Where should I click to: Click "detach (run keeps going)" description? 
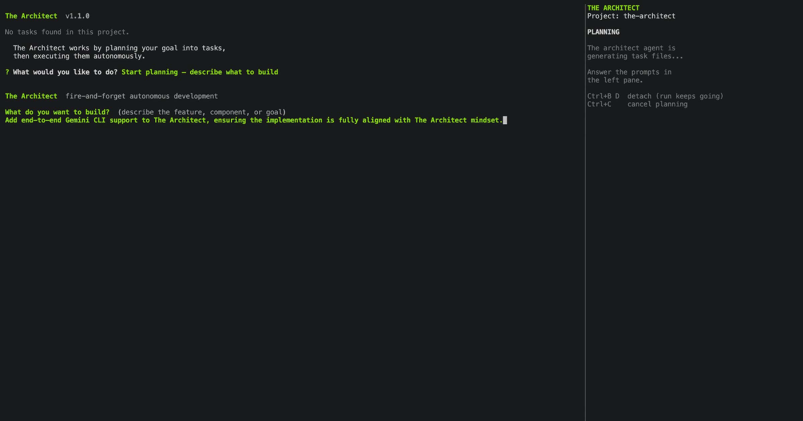[x=676, y=96]
